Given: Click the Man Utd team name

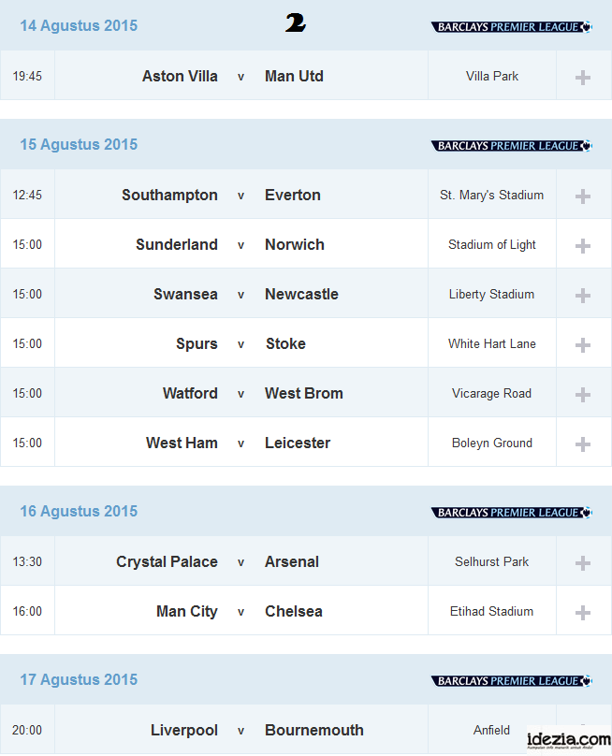Looking at the screenshot, I should [294, 76].
